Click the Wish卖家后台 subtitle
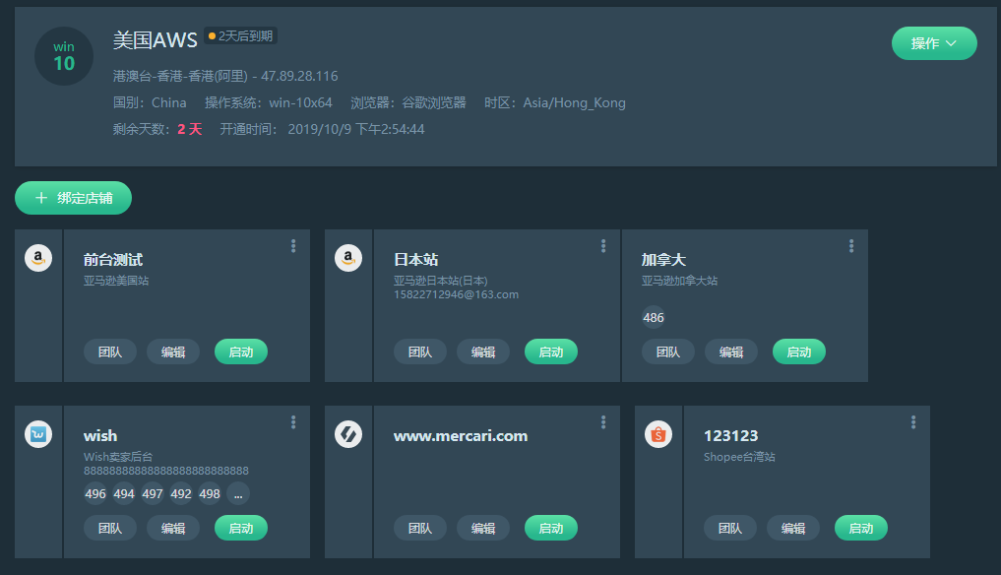 tap(118, 457)
